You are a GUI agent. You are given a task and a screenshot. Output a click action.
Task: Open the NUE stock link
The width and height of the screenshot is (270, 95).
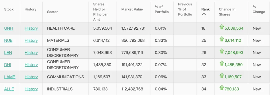[x=8, y=41]
